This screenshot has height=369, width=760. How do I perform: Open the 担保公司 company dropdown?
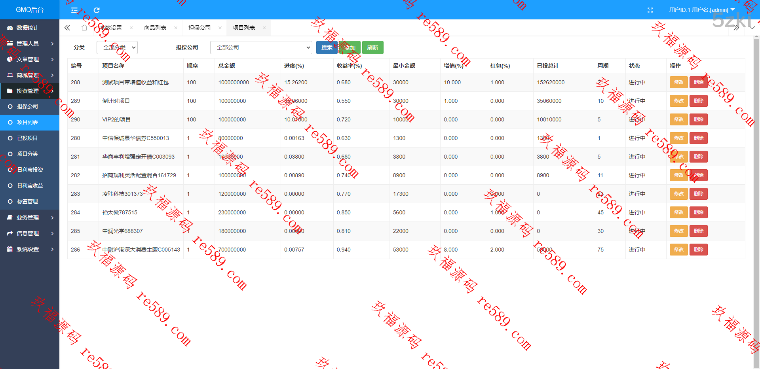261,47
